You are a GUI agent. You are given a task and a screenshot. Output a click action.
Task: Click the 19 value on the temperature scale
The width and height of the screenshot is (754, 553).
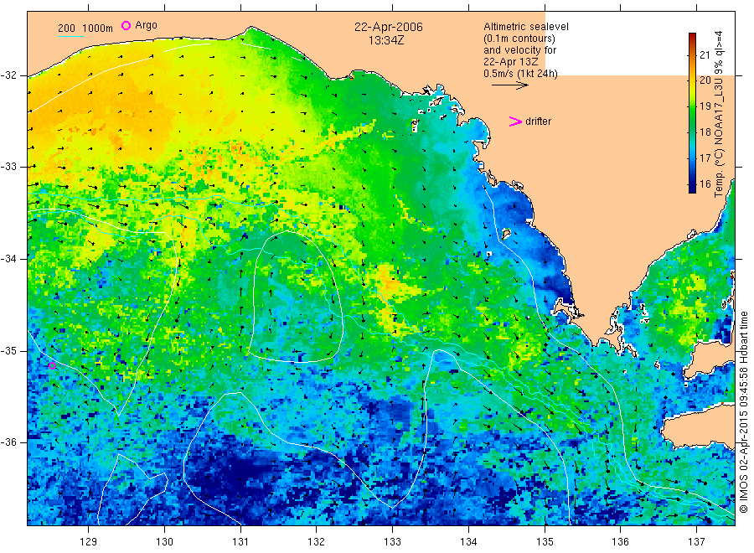(705, 106)
